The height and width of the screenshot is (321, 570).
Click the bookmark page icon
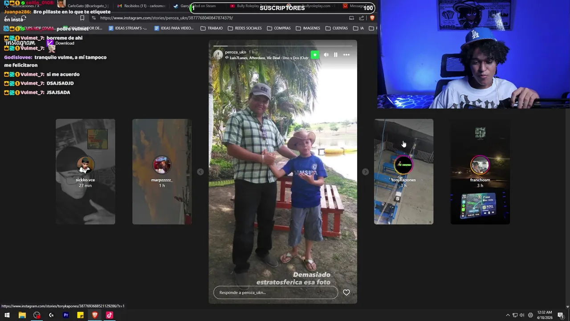(82, 18)
